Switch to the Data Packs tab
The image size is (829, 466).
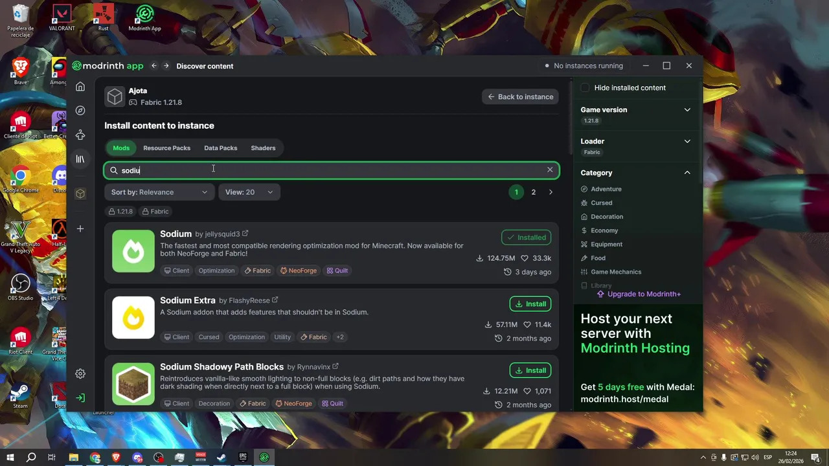click(x=220, y=148)
